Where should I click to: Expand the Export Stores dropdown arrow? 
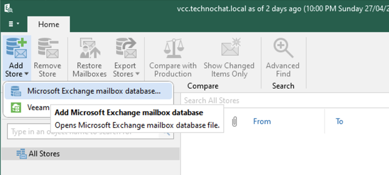pyautogui.click(x=137, y=74)
